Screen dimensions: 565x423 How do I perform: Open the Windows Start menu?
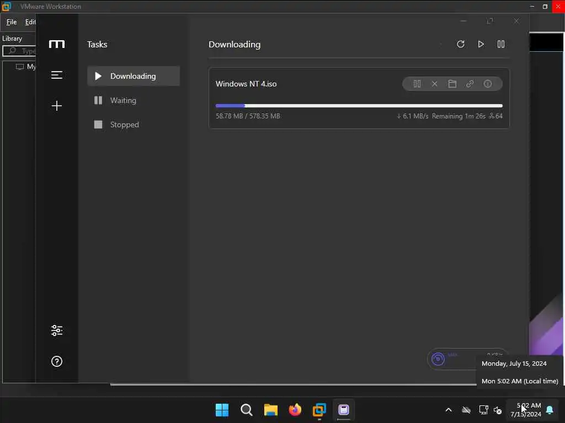tap(222, 410)
